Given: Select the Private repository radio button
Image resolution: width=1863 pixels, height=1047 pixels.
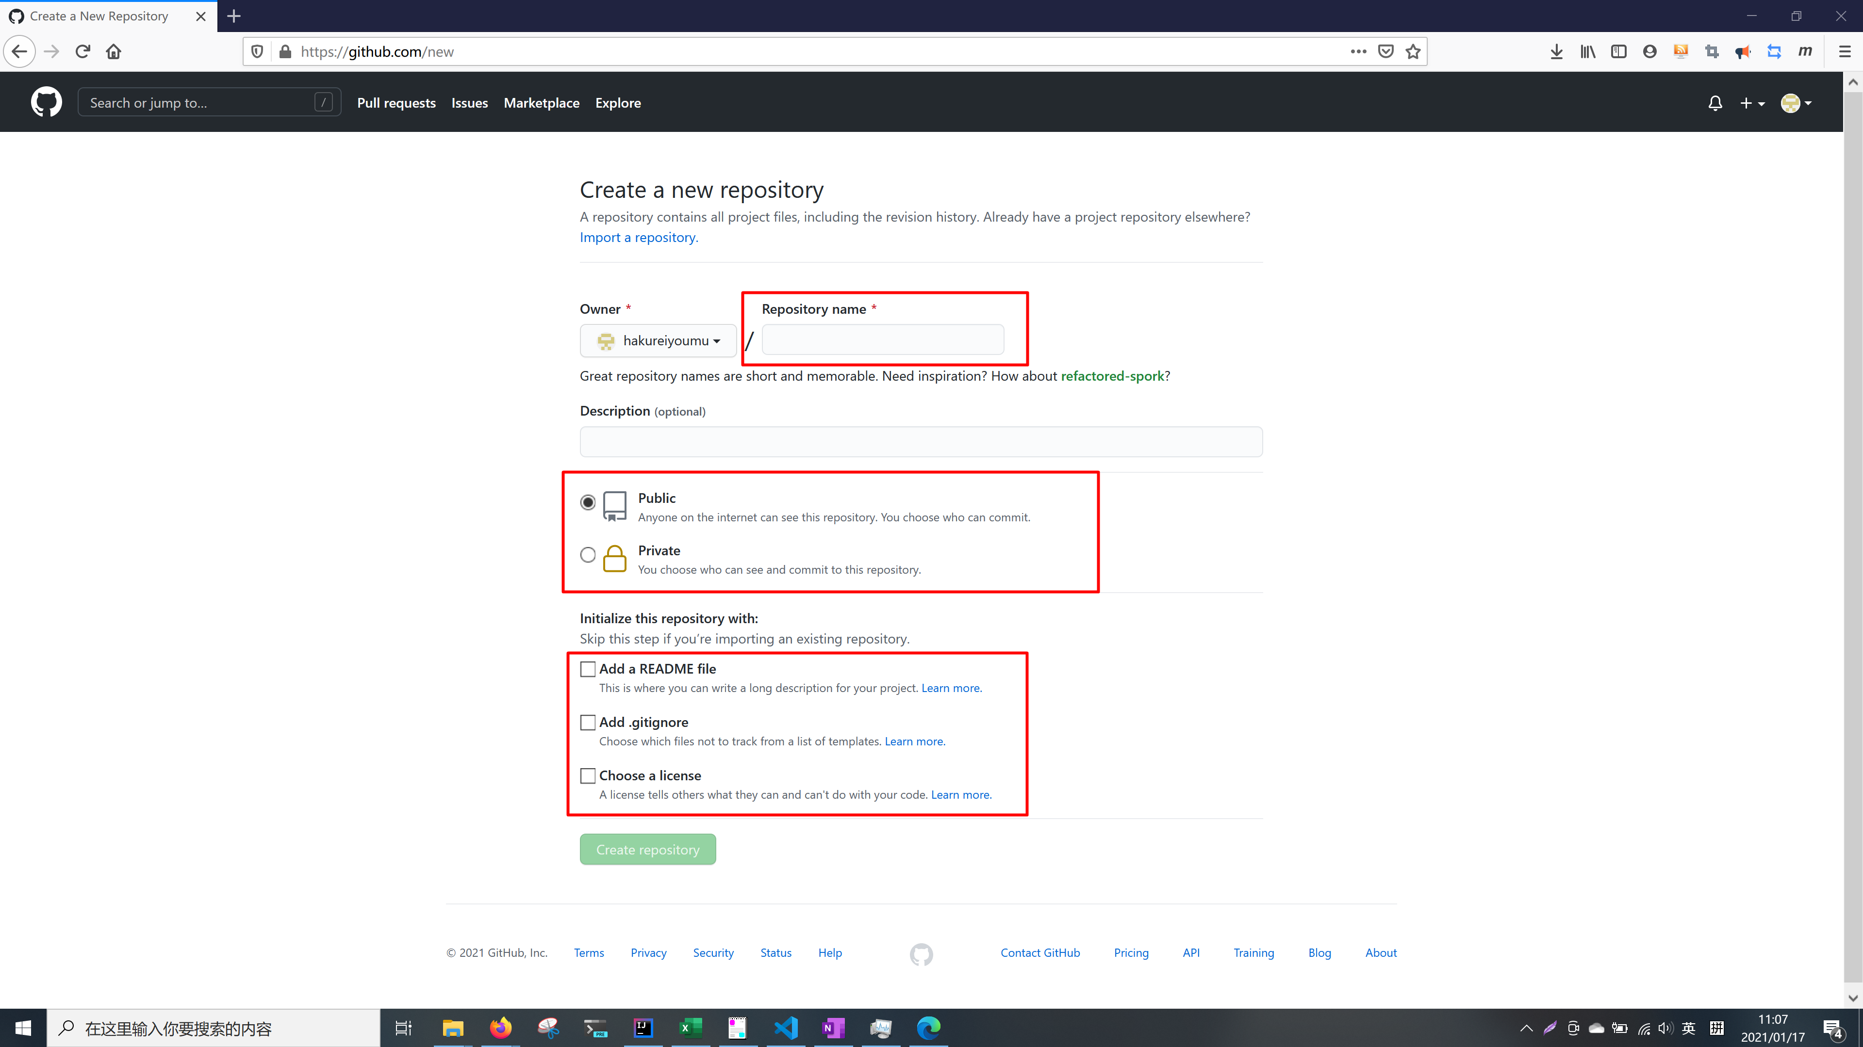Looking at the screenshot, I should (x=588, y=555).
